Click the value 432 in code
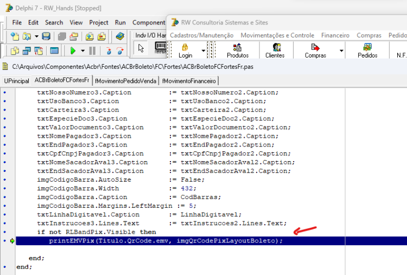This screenshot has width=407, height=275. pos(187,188)
